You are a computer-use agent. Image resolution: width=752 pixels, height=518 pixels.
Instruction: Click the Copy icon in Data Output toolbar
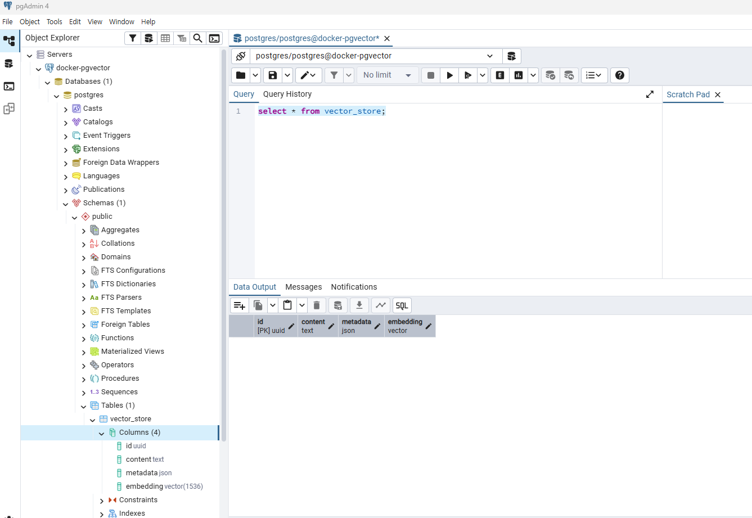tap(258, 305)
